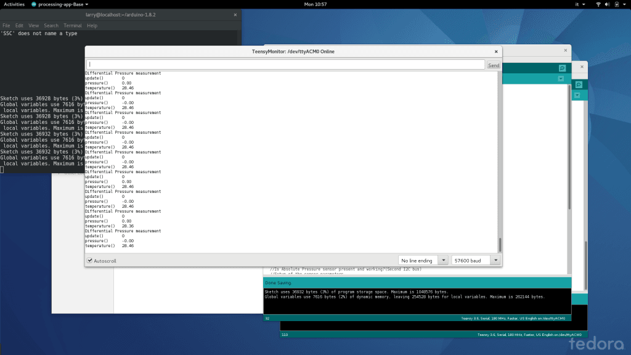The height and width of the screenshot is (355, 631).
Task: Open the volume speaker icon in top bar
Action: point(607,4)
